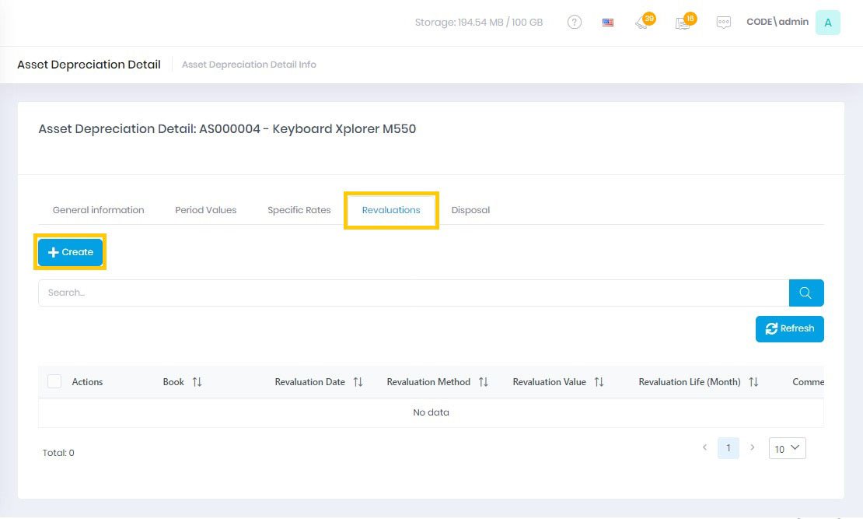The height and width of the screenshot is (519, 863).
Task: Click the Refresh button
Action: tap(789, 328)
